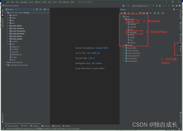Toggle Skip Tests mode in Maven toolbar
183x131 pixels.
point(147,13)
